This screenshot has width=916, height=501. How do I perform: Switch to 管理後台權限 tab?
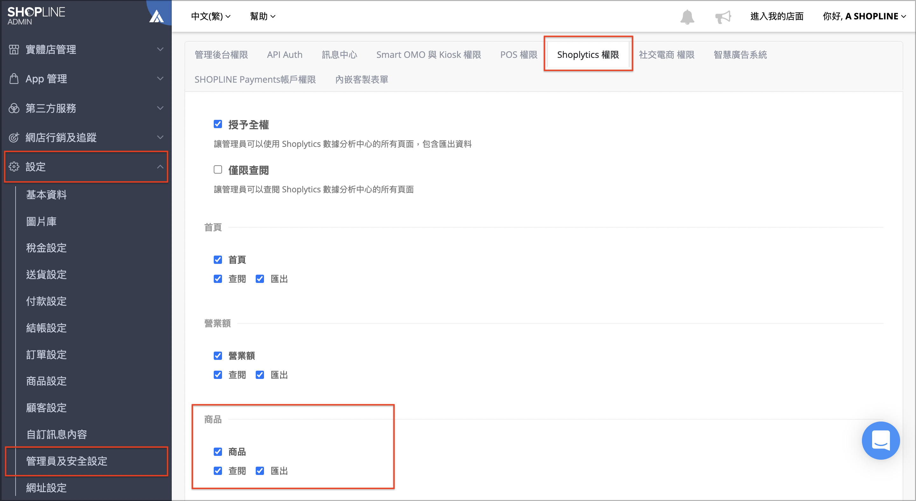[221, 55]
